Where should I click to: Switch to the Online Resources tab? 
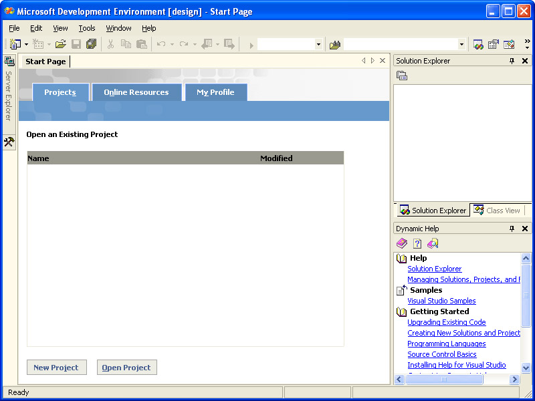tap(136, 92)
